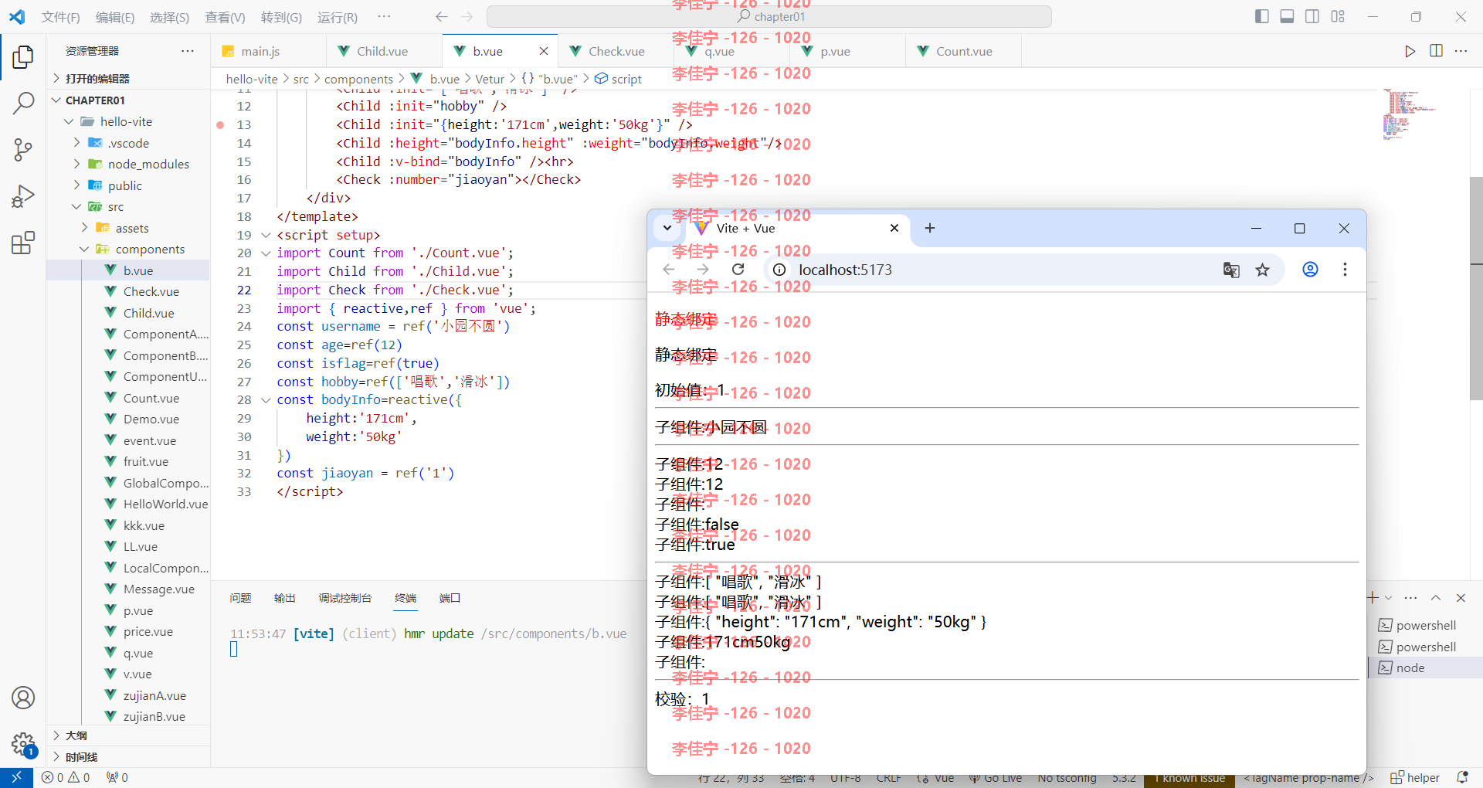Open the View menu
The width and height of the screenshot is (1483, 788).
[x=225, y=17]
